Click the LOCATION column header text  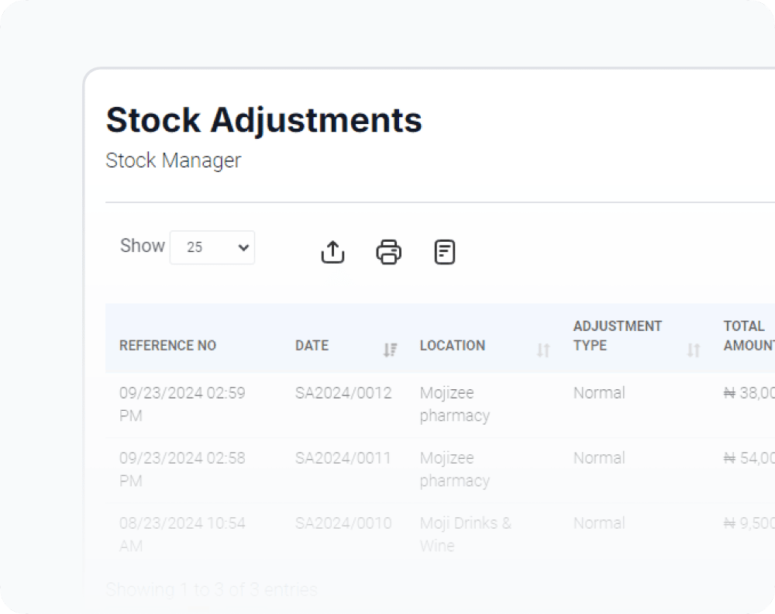(x=453, y=346)
